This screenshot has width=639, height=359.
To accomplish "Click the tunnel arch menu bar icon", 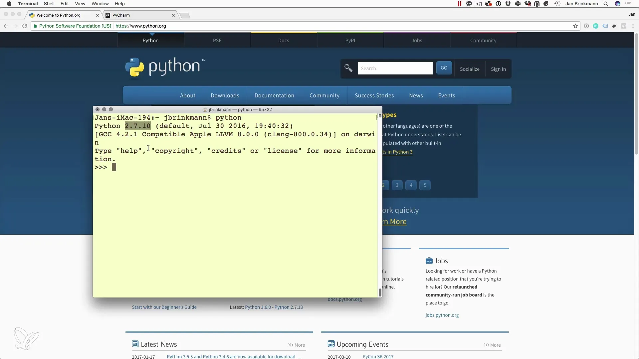I will [x=537, y=4].
